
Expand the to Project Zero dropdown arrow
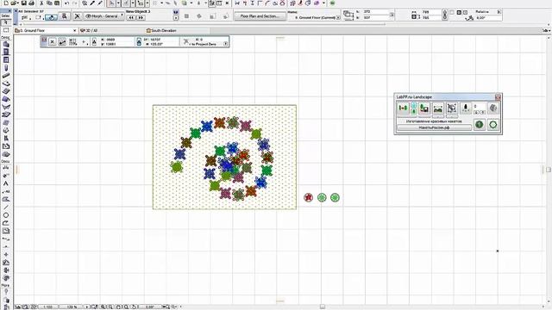(225, 44)
